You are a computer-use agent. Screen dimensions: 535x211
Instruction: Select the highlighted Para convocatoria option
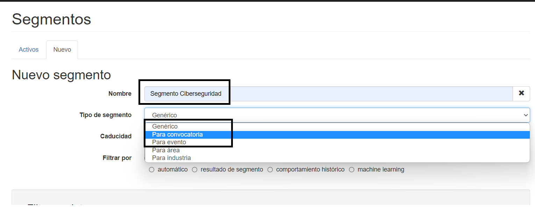337,134
